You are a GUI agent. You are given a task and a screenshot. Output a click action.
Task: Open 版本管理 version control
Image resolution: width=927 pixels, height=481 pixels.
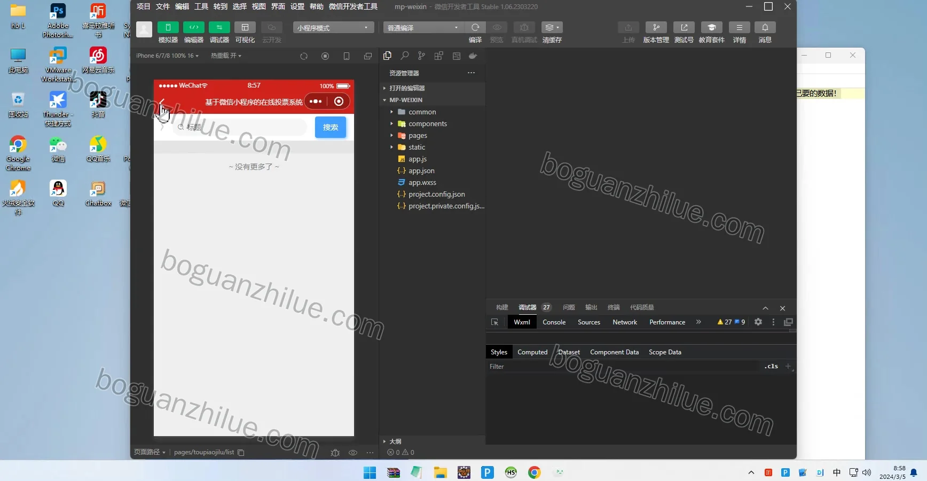(656, 27)
